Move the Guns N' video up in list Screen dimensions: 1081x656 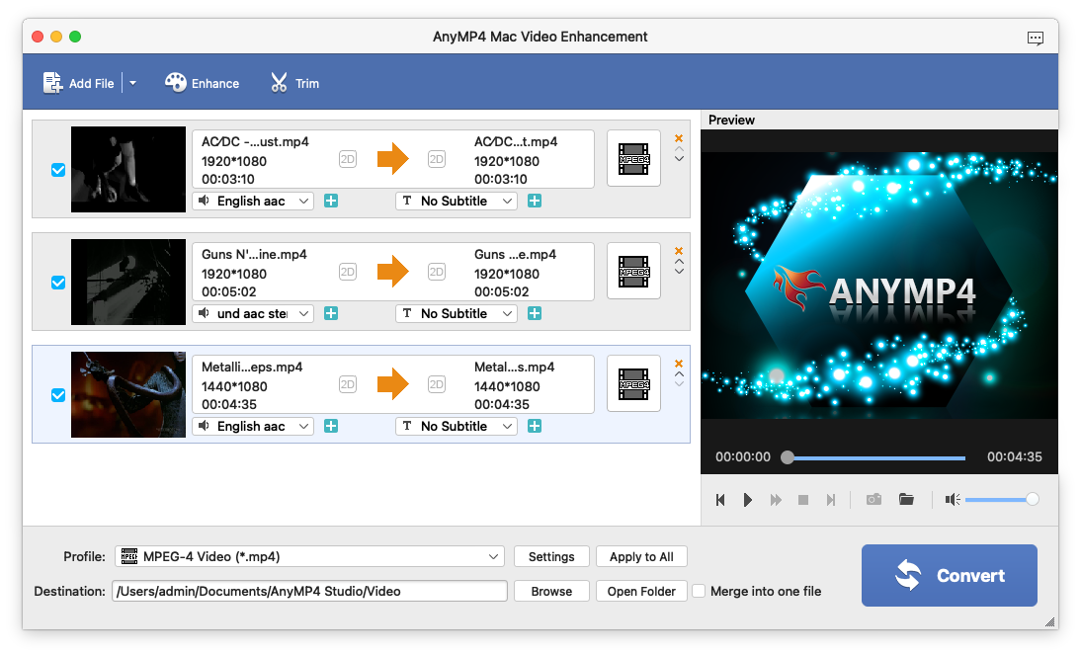point(679,261)
